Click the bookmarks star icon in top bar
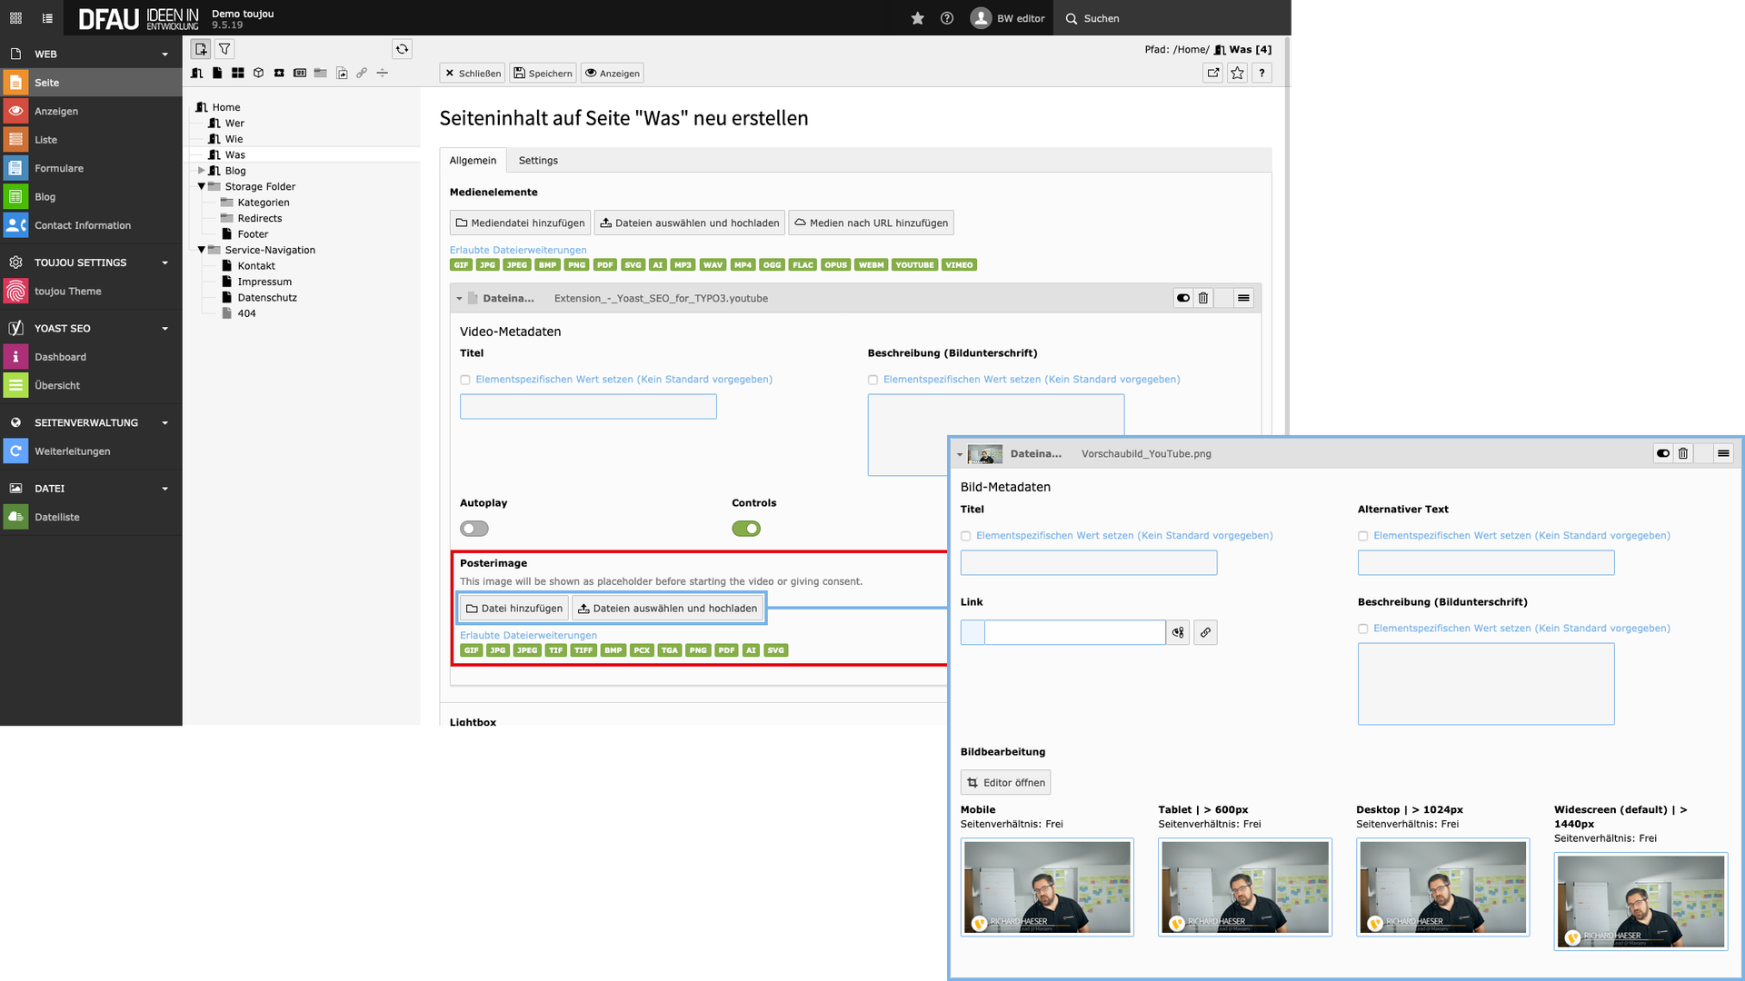The image size is (1745, 981). click(x=917, y=18)
